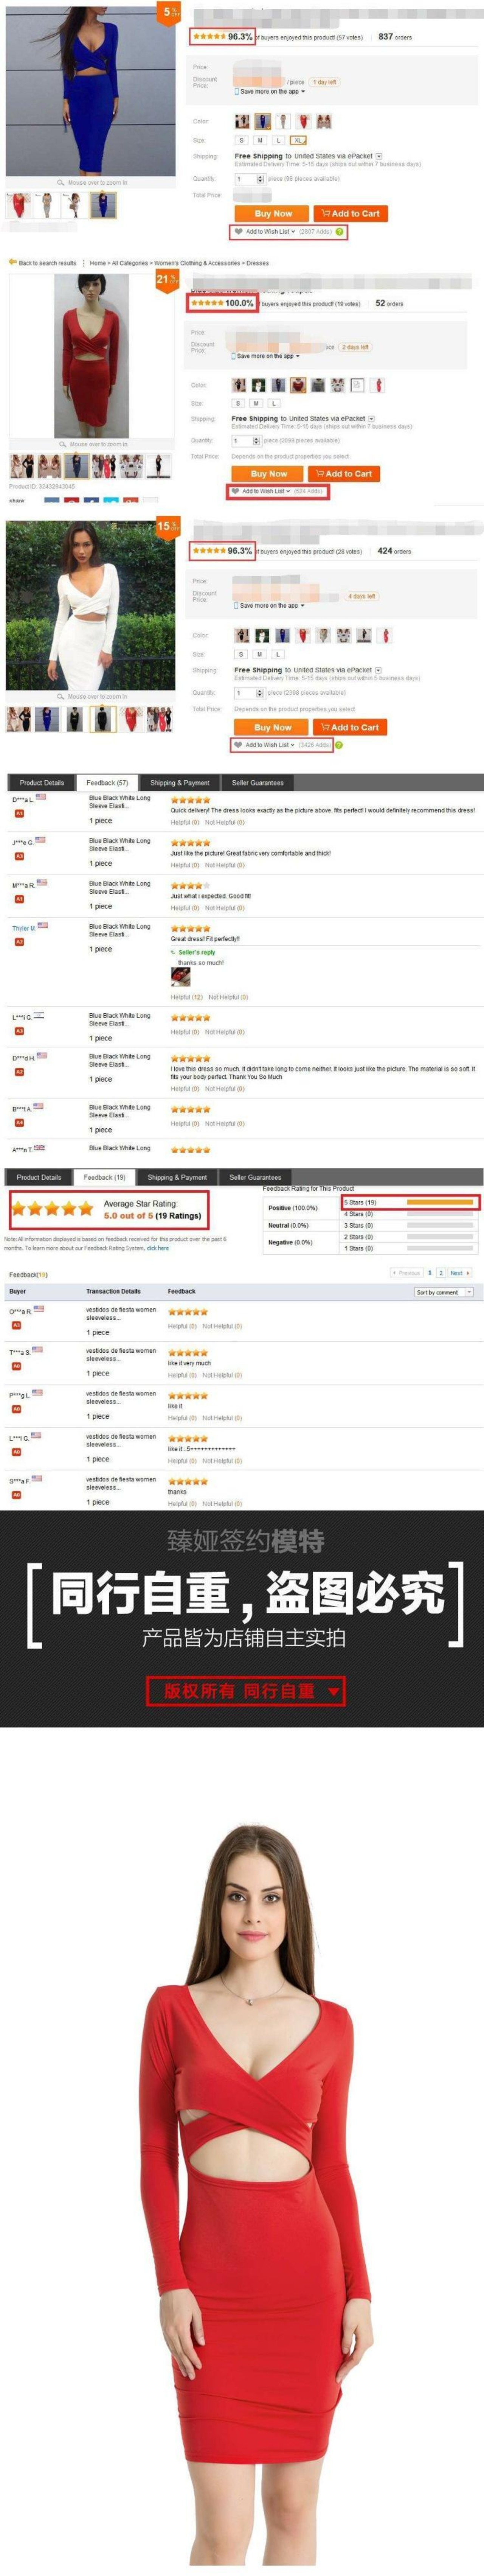
Task: Open the Shipping & Payment tab beside Feedback (57)
Action: point(180,783)
